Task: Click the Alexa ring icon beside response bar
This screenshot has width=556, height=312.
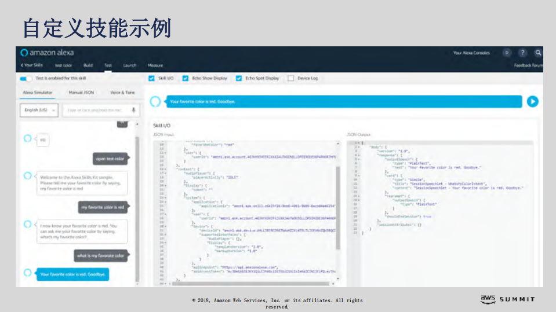Action: point(155,102)
